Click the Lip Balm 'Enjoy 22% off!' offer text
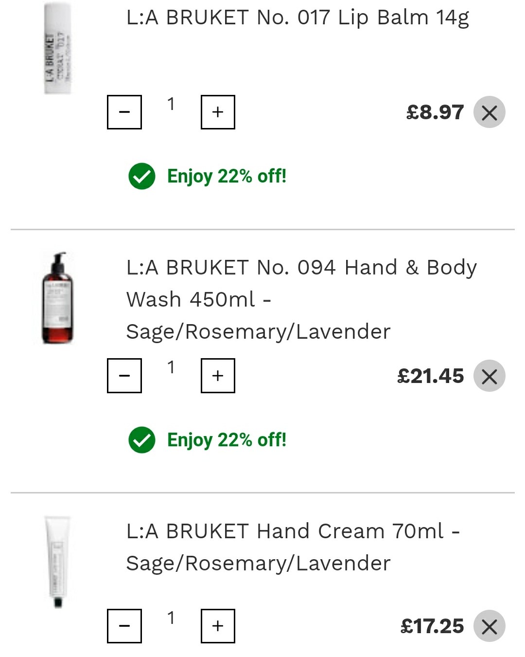This screenshot has height=657, width=525. 227,176
